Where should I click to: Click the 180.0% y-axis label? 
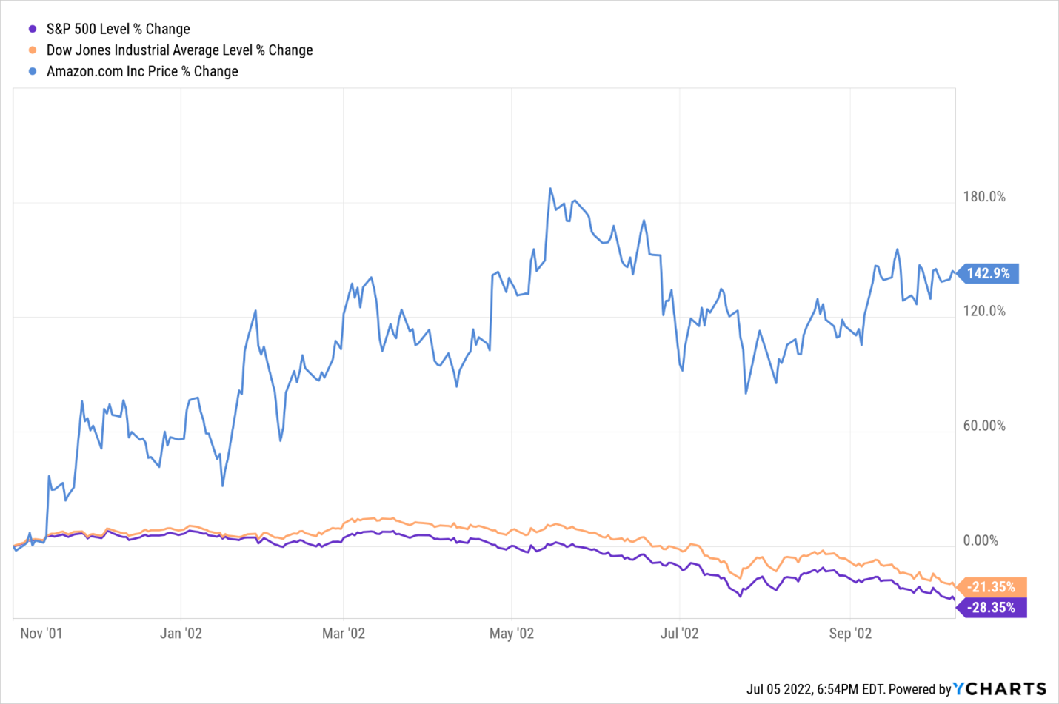984,197
